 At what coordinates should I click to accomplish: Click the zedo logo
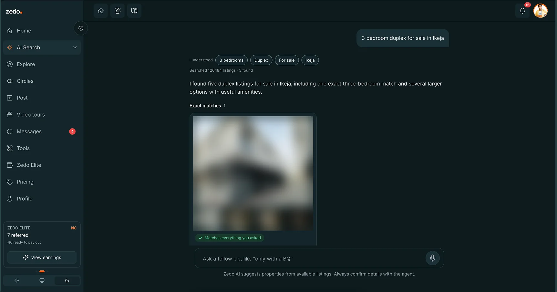[x=14, y=12]
